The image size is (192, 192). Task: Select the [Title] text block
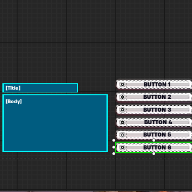[x=40, y=88]
